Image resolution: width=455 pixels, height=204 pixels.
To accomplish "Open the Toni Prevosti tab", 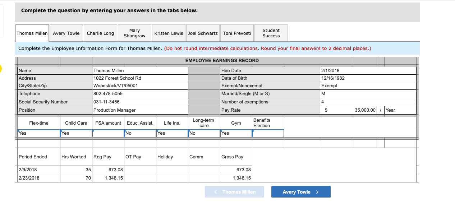I will [x=237, y=33].
